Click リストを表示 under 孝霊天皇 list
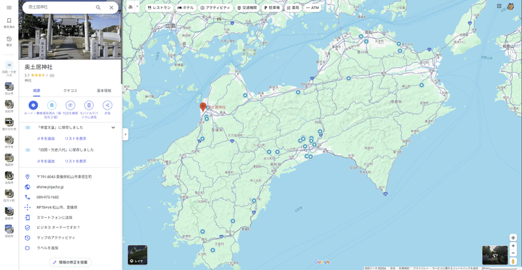 76,138
